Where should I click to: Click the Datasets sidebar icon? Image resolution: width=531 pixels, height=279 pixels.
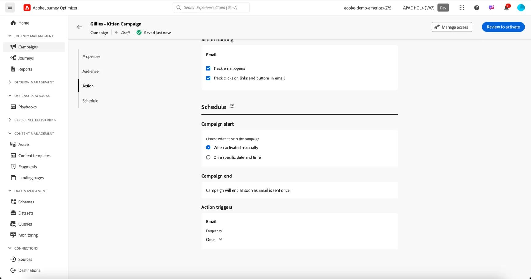[x=13, y=213]
